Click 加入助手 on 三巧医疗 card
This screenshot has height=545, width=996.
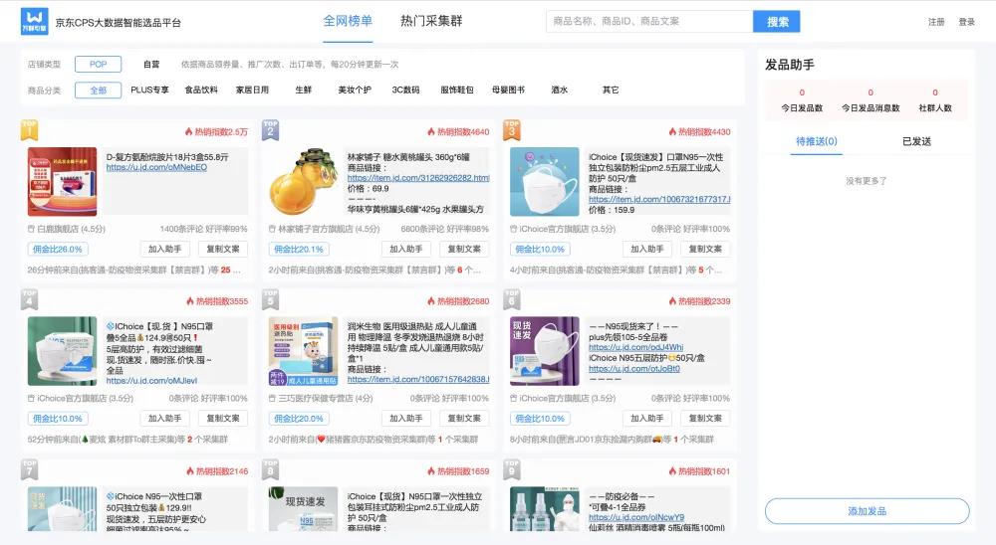[x=406, y=419]
